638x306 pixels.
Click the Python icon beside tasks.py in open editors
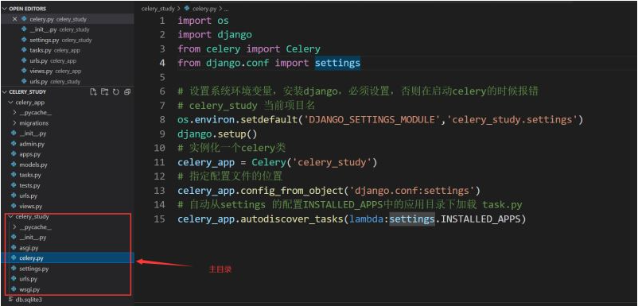[x=25, y=50]
